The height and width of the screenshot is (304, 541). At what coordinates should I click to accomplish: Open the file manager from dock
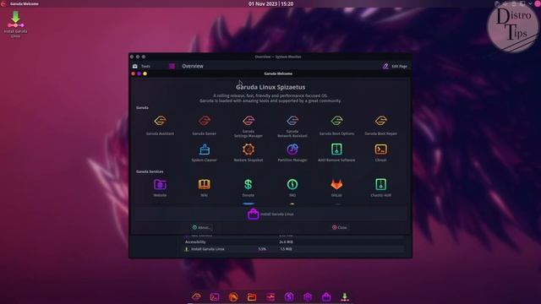pyautogui.click(x=252, y=296)
